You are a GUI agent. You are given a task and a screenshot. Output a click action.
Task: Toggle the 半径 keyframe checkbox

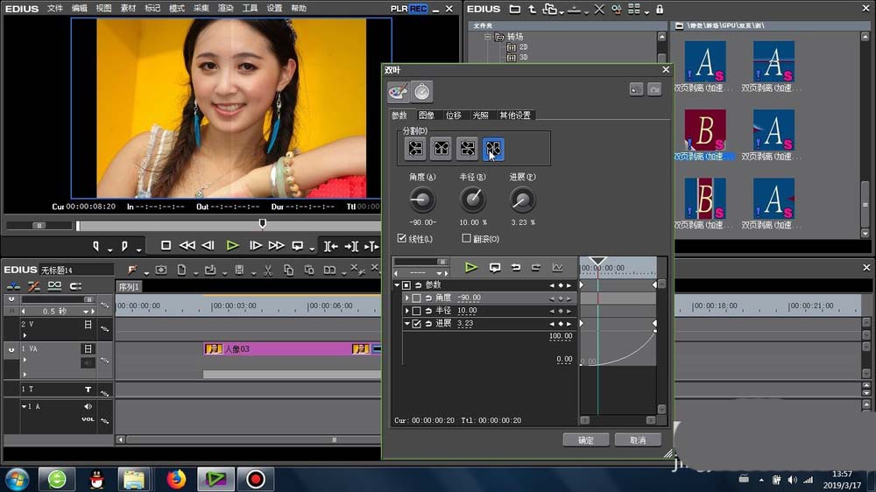(416, 311)
